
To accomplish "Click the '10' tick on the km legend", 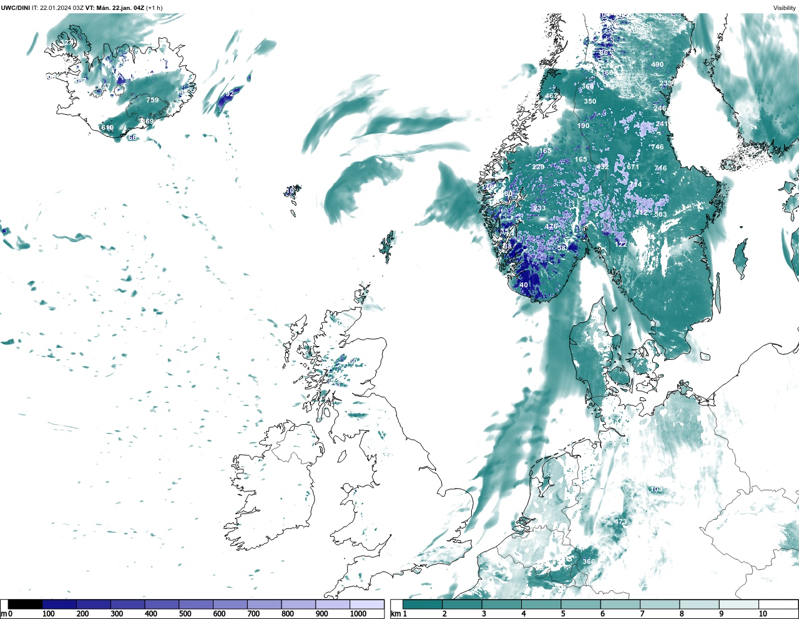I will (x=763, y=614).
